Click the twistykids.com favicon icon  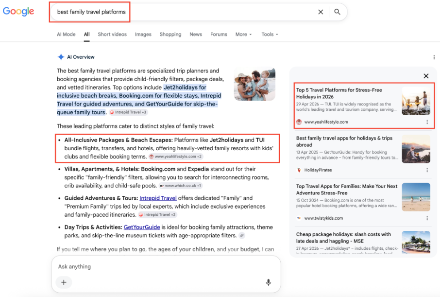click(x=299, y=218)
